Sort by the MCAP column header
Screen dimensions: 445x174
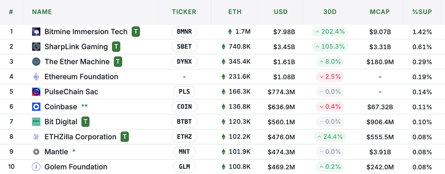pyautogui.click(x=380, y=12)
